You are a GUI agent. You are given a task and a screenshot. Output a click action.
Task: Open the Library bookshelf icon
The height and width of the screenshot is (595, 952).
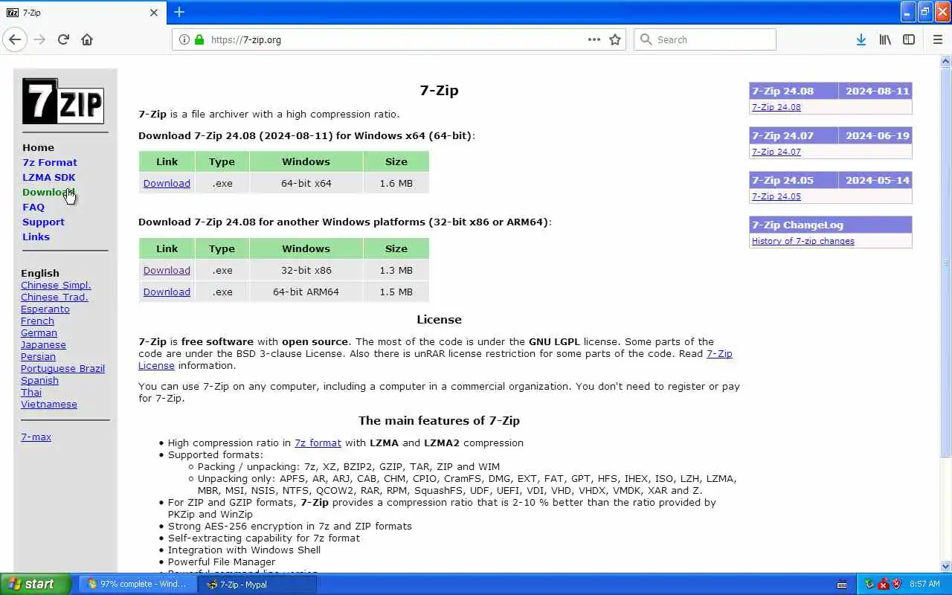point(885,39)
